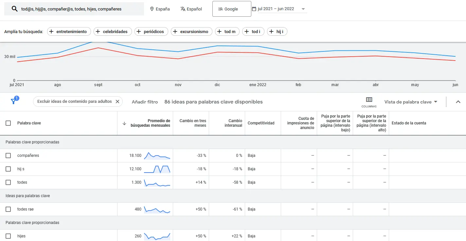
Task: Check the box for 'todes rae' keyword
Action: (x=8, y=209)
